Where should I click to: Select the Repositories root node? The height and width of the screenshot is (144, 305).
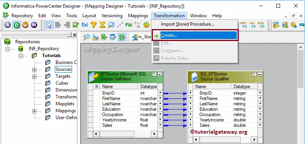[x=28, y=42]
